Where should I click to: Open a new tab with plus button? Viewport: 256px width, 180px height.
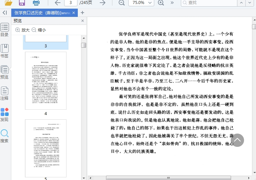click(82, 13)
